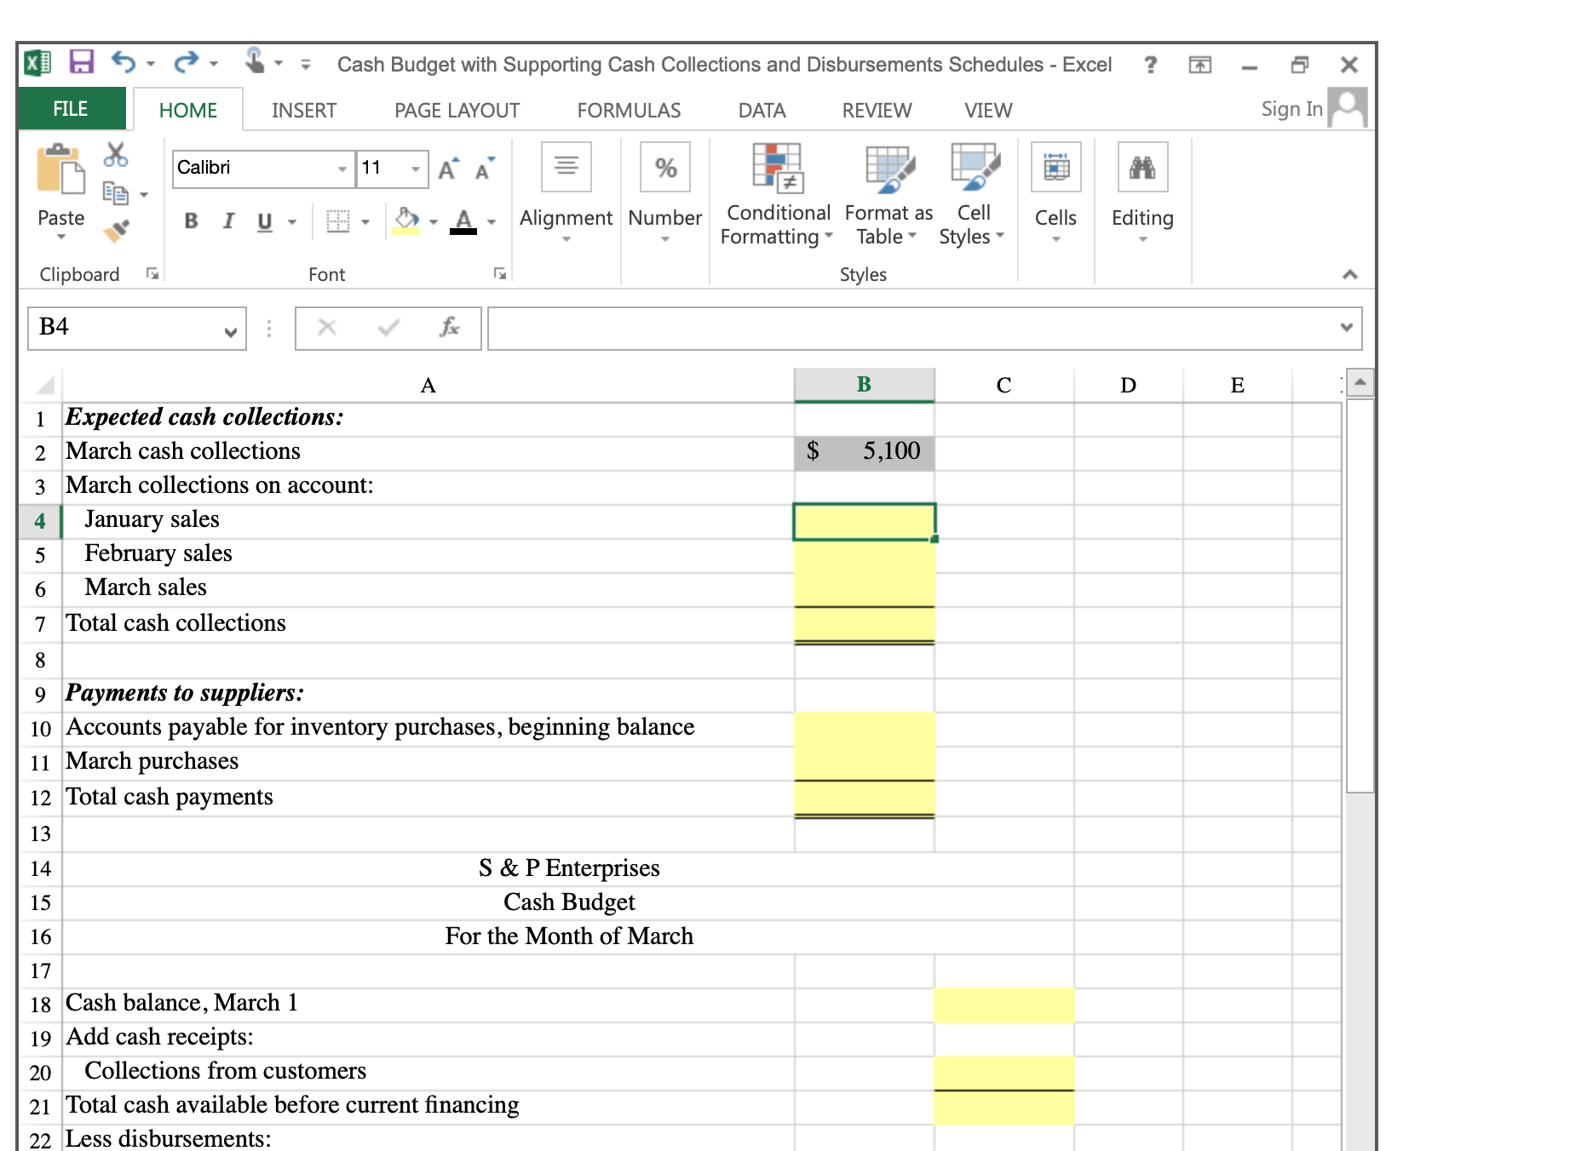Toggle underline formatting

(265, 221)
